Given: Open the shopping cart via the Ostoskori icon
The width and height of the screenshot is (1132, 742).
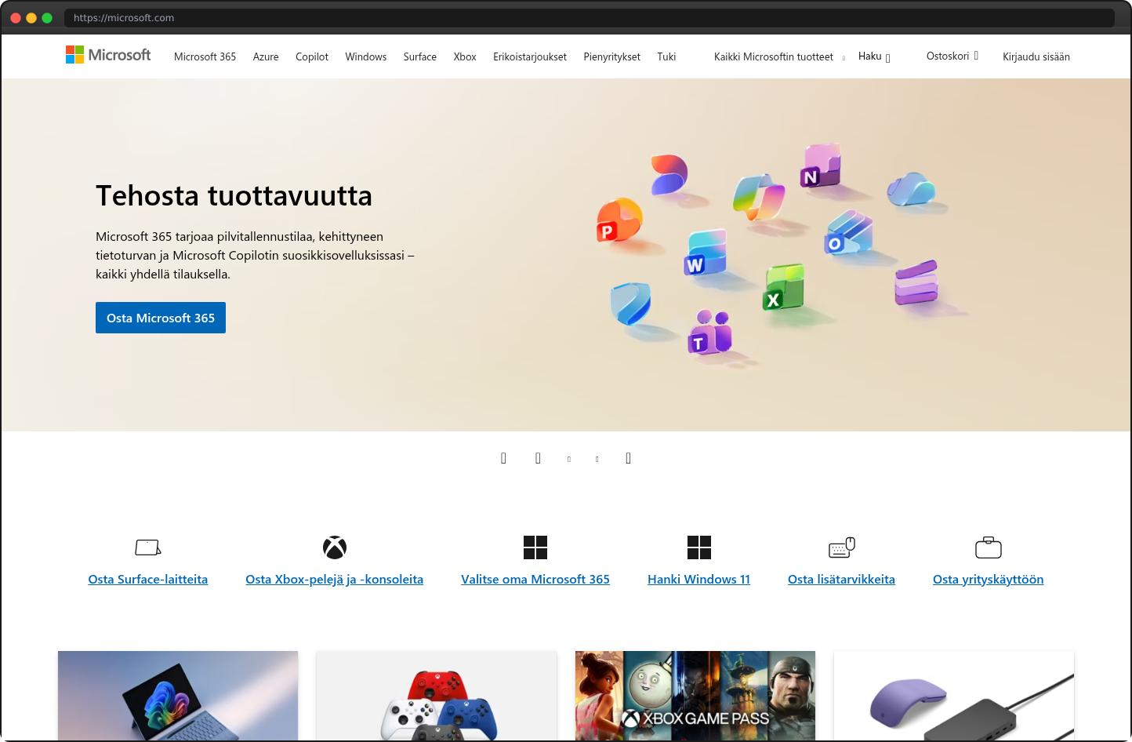Looking at the screenshot, I should coord(974,55).
